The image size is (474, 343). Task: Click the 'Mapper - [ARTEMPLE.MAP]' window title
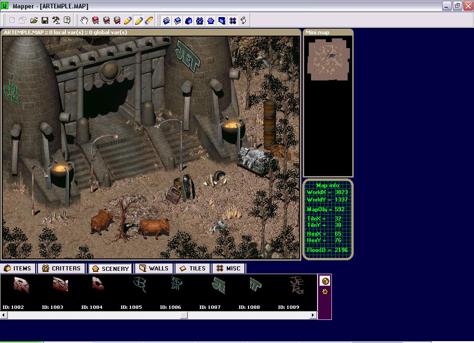tap(50, 6)
